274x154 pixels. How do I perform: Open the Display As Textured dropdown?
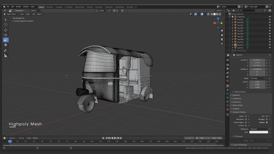pyautogui.click(x=259, y=129)
